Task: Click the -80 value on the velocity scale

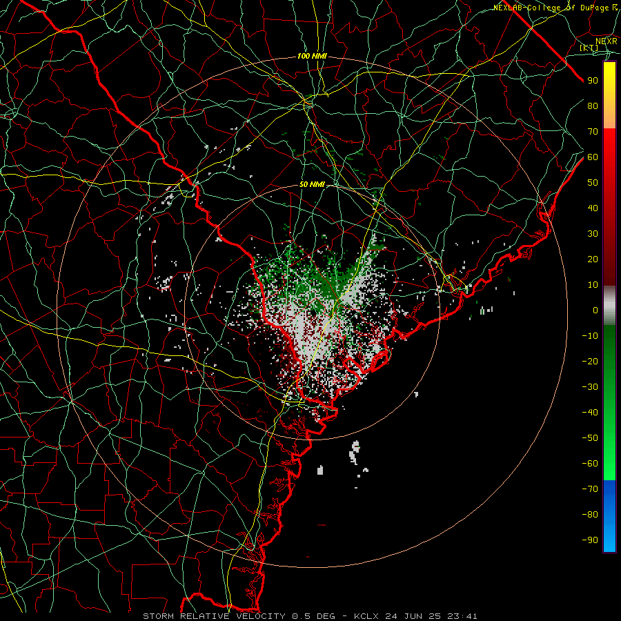Action: tap(590, 515)
